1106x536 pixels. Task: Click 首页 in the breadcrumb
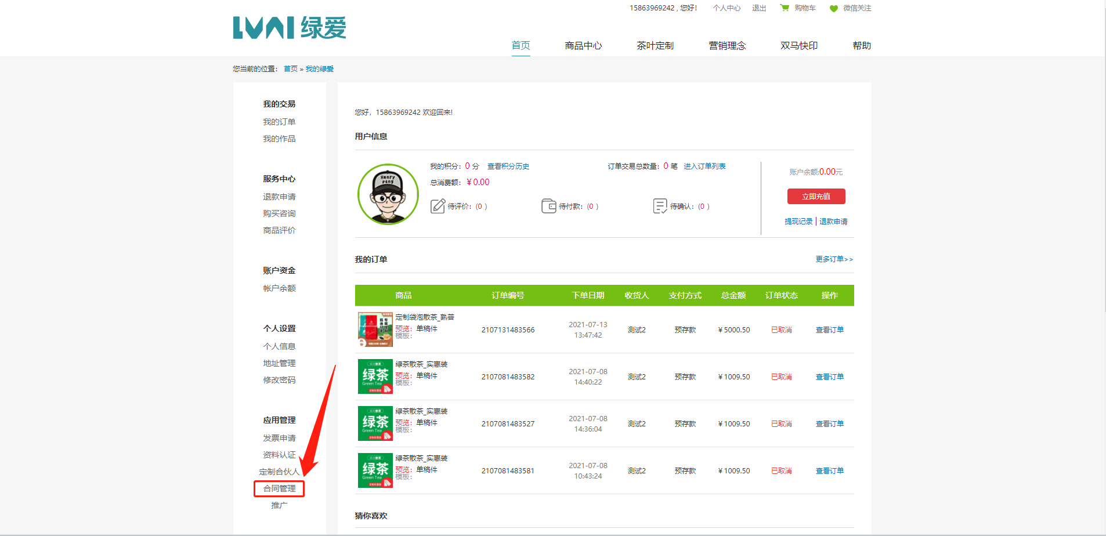click(x=290, y=69)
